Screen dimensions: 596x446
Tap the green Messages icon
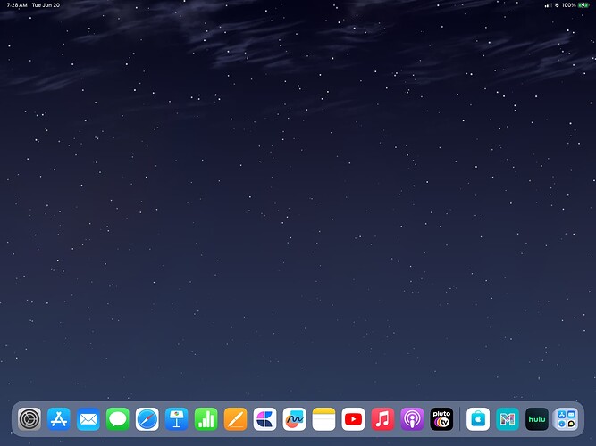pyautogui.click(x=118, y=418)
